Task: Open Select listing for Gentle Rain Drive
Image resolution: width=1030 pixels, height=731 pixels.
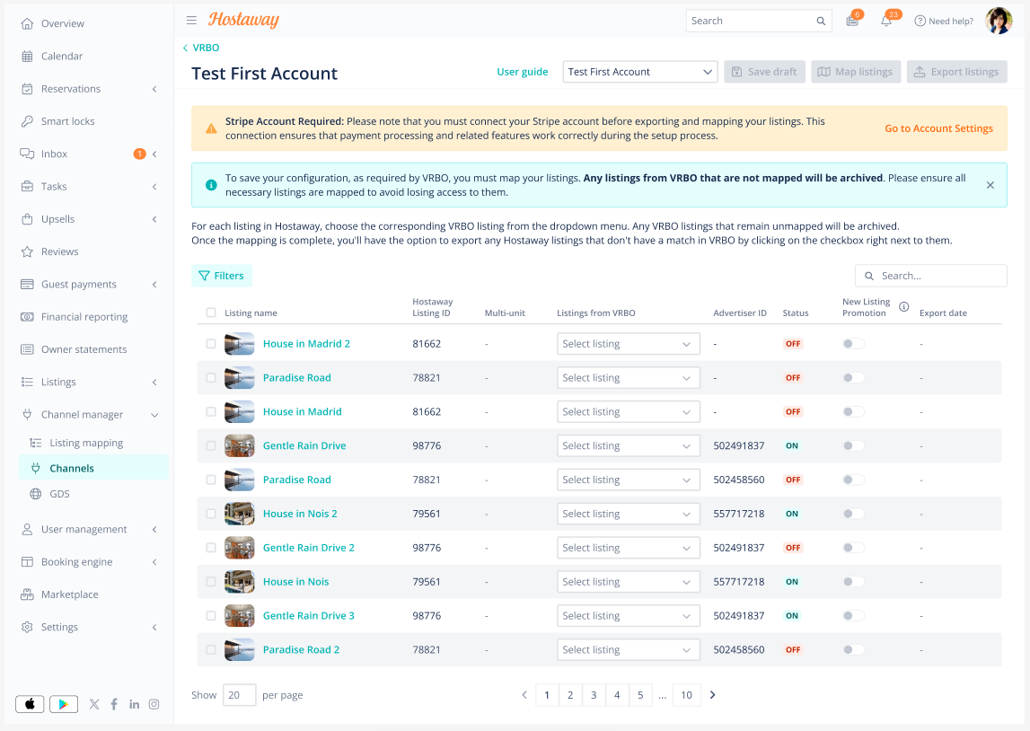Action: pos(628,446)
